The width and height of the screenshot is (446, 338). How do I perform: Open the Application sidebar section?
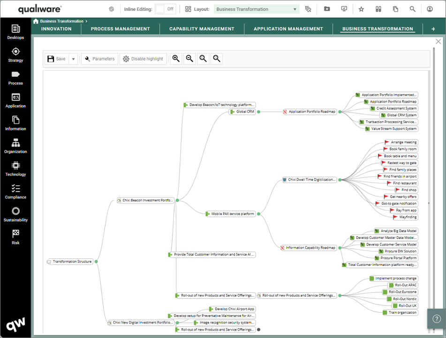click(x=15, y=100)
